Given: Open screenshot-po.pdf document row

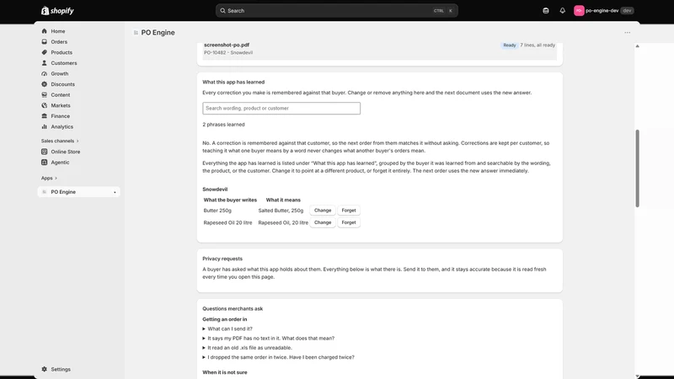Looking at the screenshot, I should pyautogui.click(x=380, y=49).
